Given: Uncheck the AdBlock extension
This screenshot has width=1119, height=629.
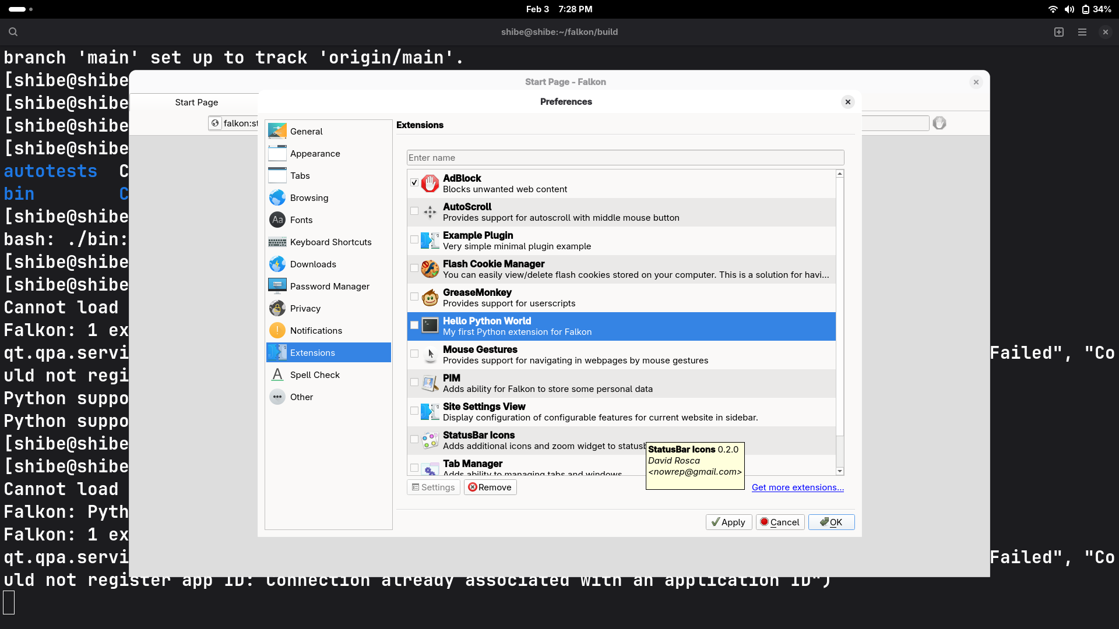Looking at the screenshot, I should click(x=414, y=183).
